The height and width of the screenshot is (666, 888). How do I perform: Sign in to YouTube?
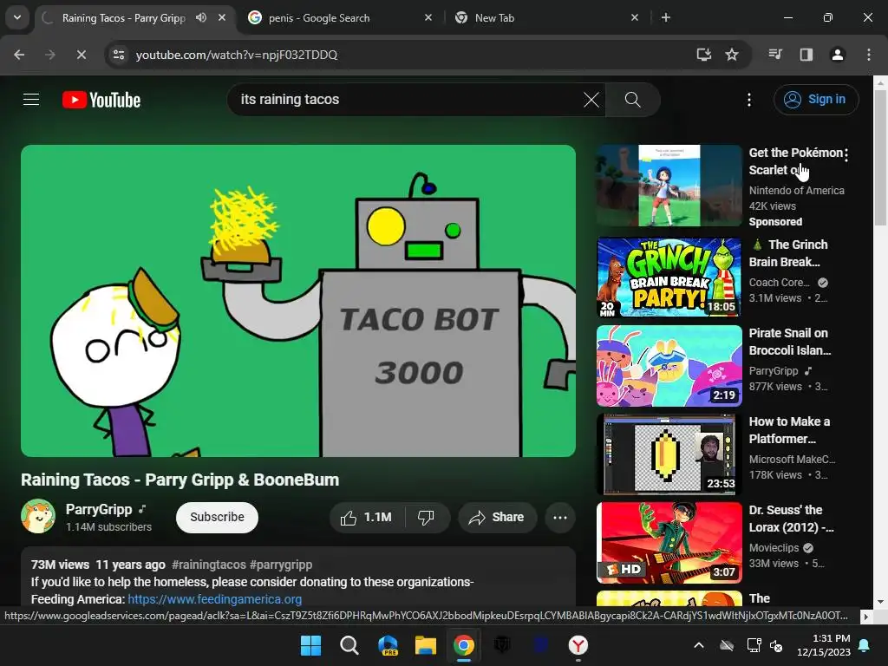[x=816, y=100]
